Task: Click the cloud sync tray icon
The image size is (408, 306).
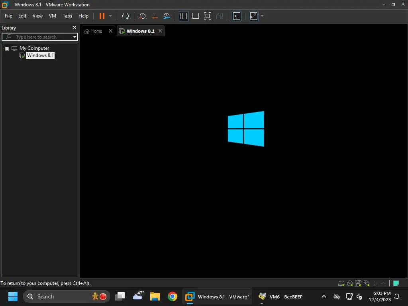Action: point(337,296)
